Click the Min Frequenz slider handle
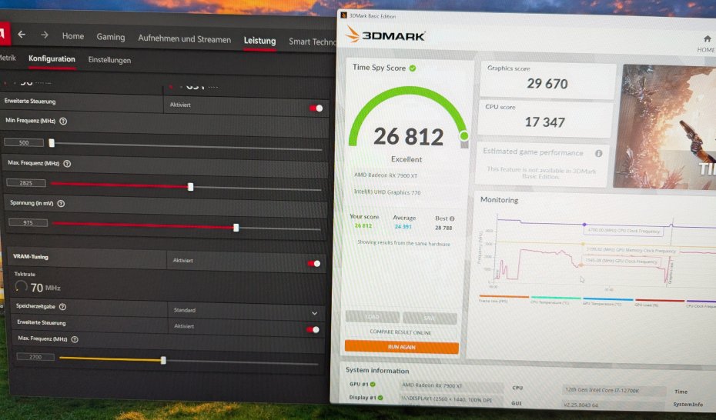716x420 pixels. 52,143
